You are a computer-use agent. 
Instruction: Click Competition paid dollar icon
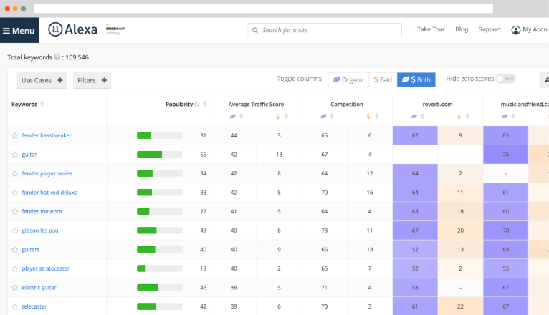(368, 117)
